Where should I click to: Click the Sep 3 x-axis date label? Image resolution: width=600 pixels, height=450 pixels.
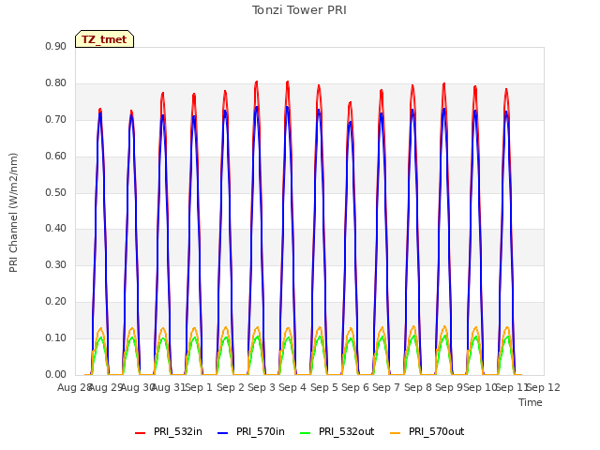[262, 387]
